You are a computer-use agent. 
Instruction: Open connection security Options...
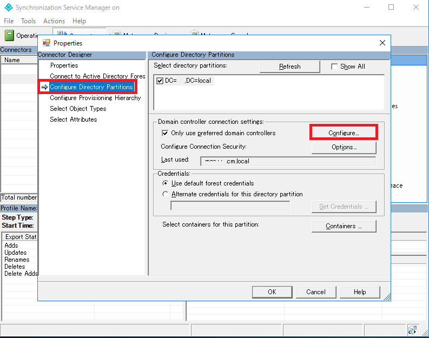[x=344, y=148]
